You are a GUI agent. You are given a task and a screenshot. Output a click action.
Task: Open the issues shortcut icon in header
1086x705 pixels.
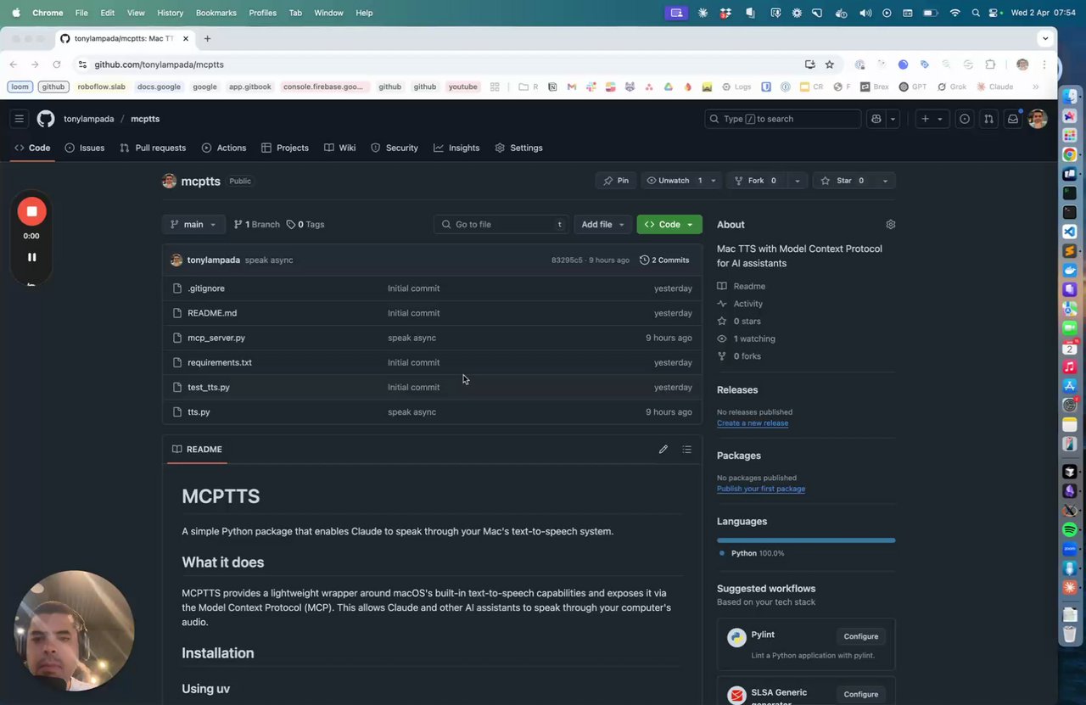[965, 119]
